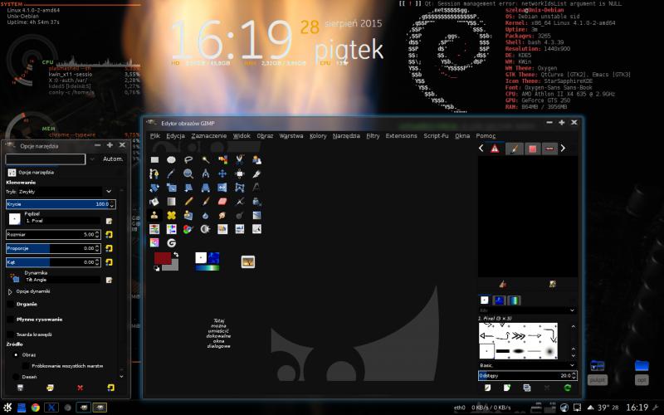Enable the Drganie checkbox
The width and height of the screenshot is (664, 415).
coord(11,304)
